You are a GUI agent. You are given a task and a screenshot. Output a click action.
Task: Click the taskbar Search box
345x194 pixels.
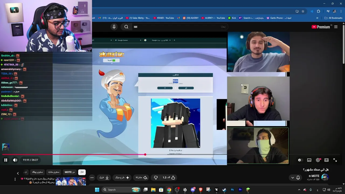click(121, 190)
